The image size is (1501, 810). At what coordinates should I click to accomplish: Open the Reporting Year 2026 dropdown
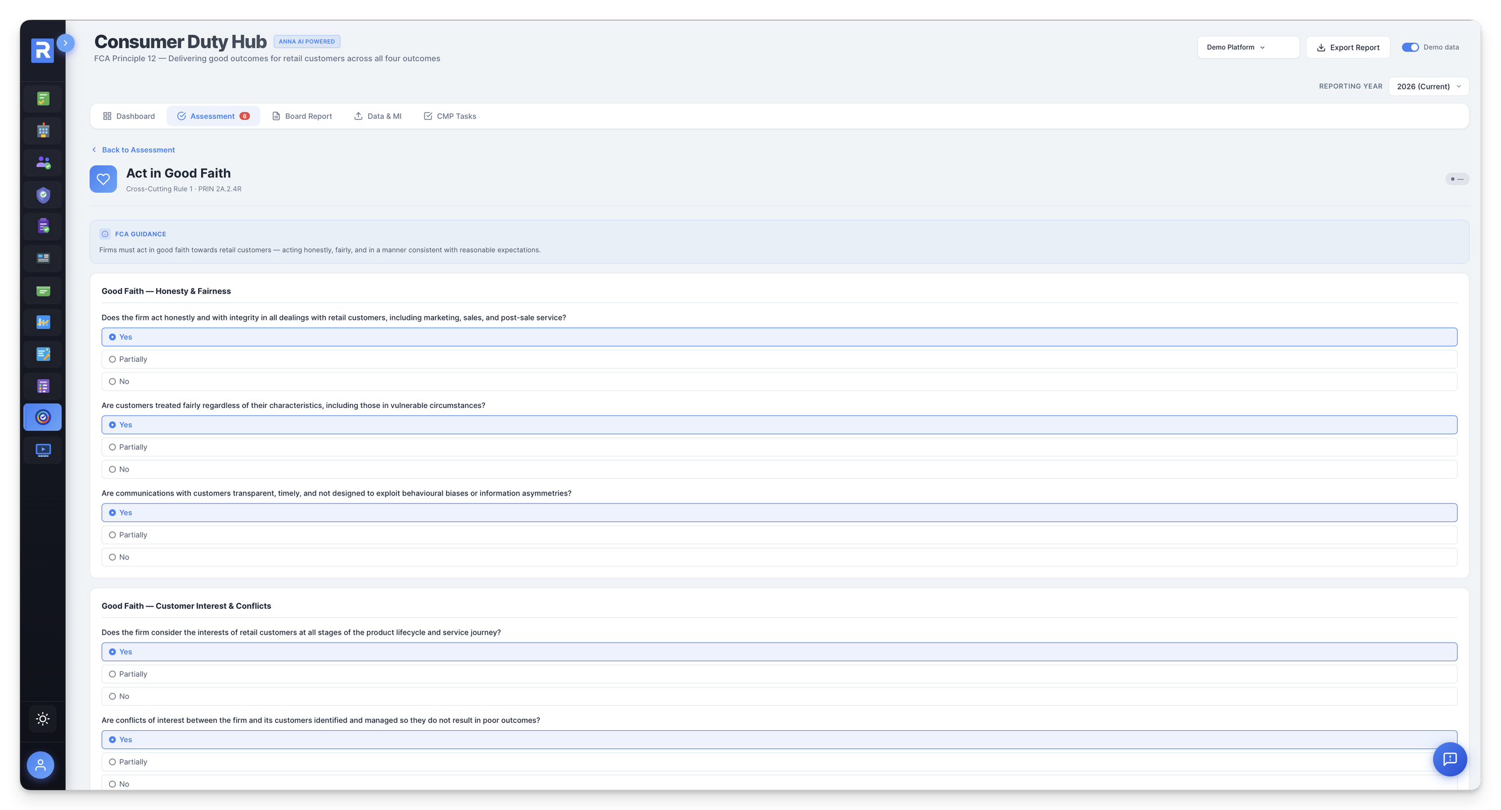[1428, 86]
